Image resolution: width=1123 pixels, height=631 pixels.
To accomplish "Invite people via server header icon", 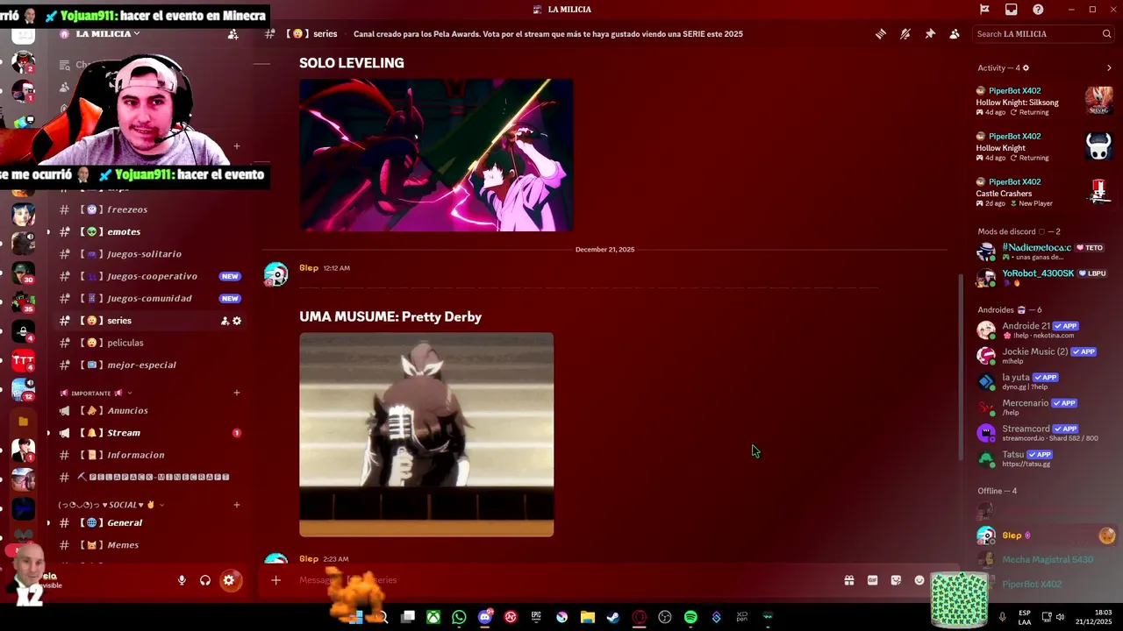I will click(232, 34).
